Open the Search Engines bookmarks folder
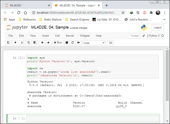This screenshot has width=170, height=124. [x=77, y=20]
